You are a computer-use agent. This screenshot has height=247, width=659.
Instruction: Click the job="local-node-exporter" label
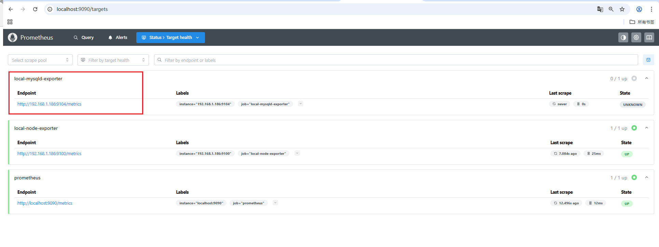(263, 154)
